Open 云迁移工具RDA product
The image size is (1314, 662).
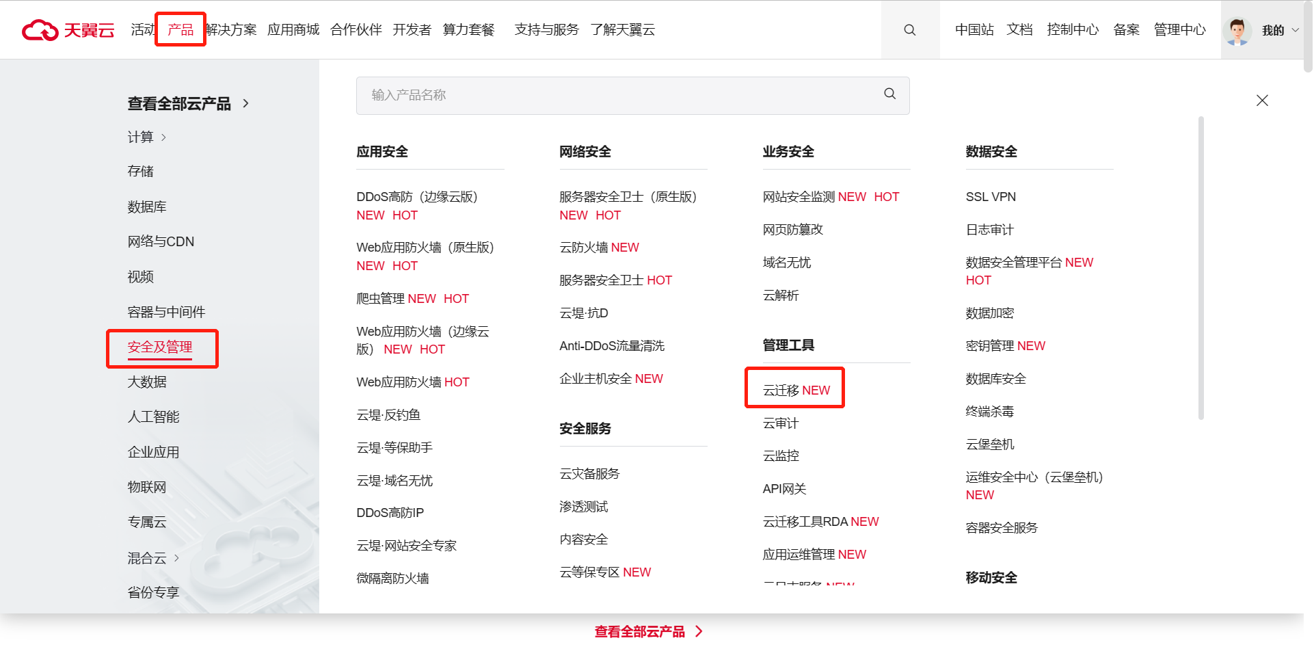click(x=805, y=522)
